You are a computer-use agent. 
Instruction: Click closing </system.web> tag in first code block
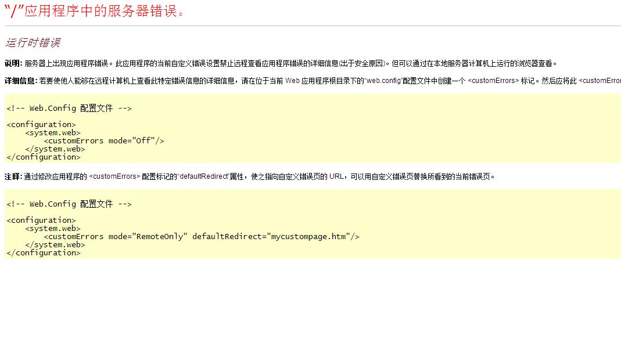tap(55, 149)
